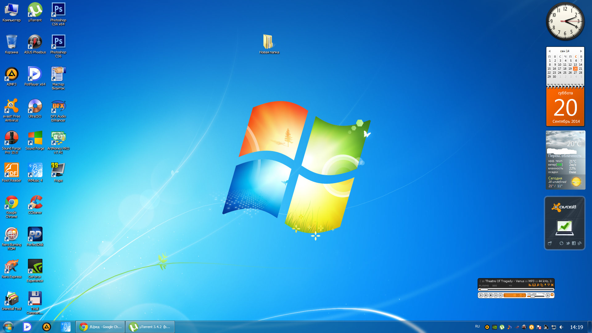The image size is (592, 333).
Task: Click the Windows Start button
Action: [8, 327]
